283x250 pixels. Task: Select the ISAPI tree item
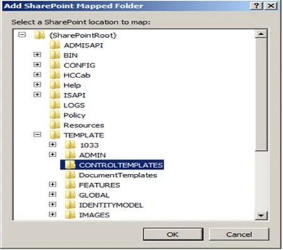pyautogui.click(x=74, y=95)
